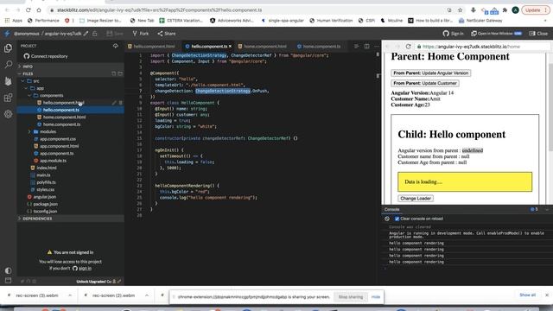Viewport: 553px width, 311px height.
Task: Share the project
Action: (167, 34)
